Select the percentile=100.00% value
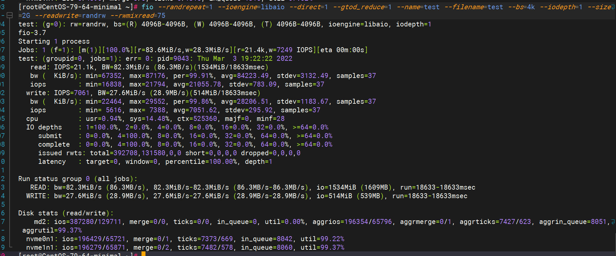 201,162
